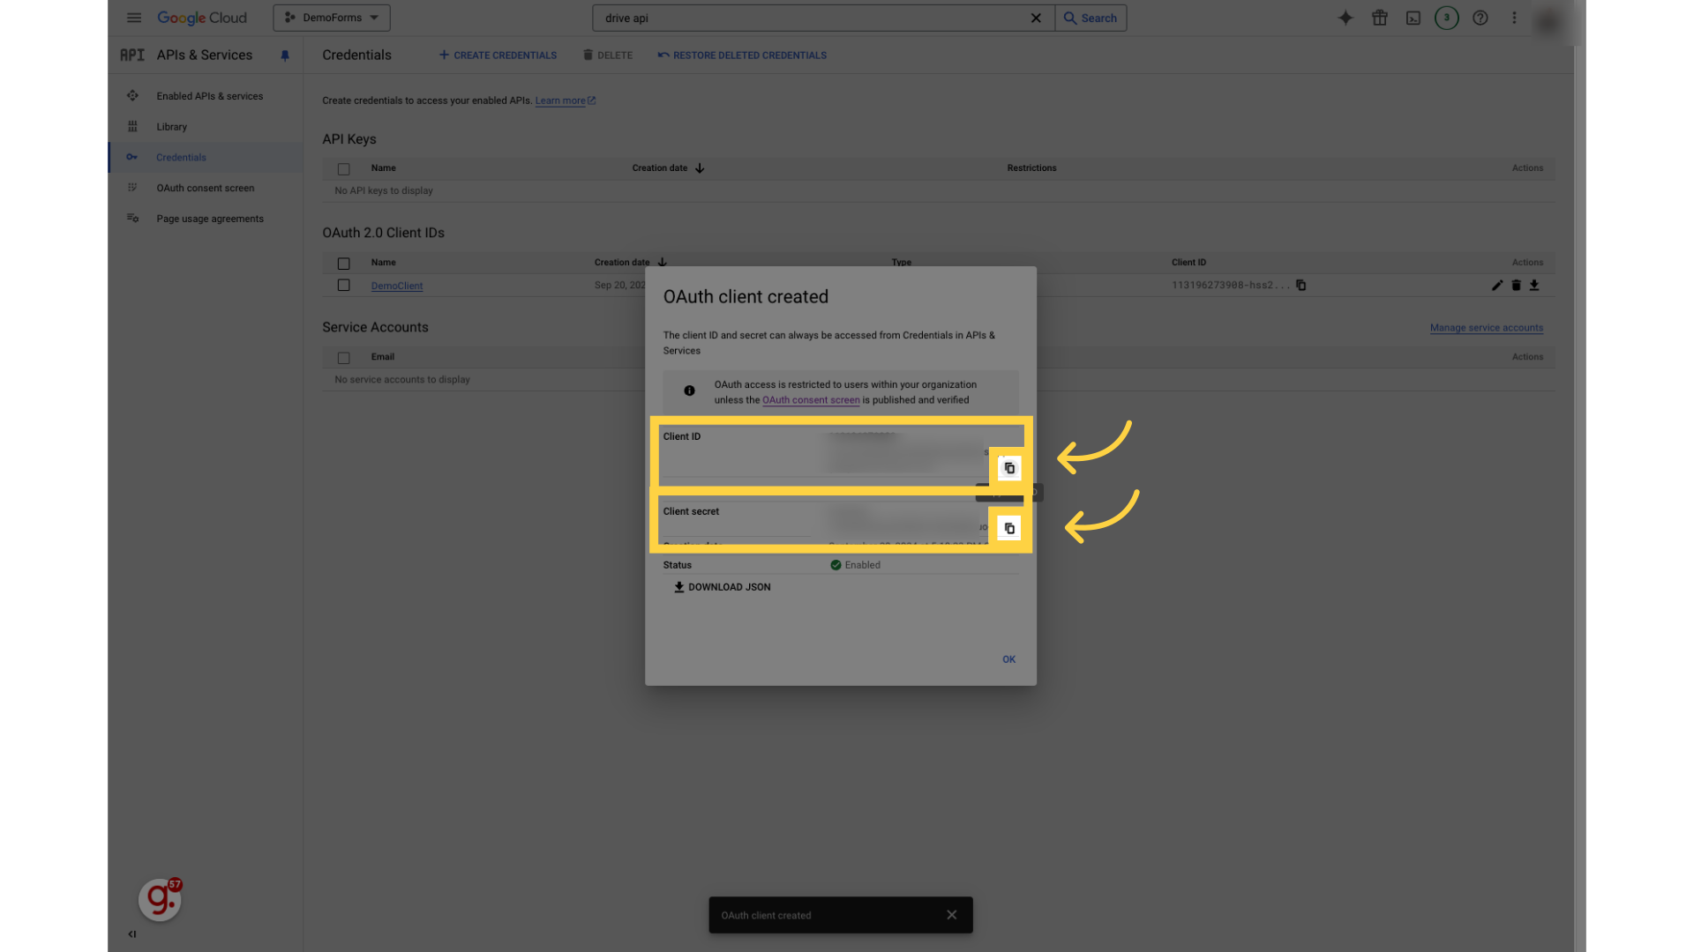
Task: Open the three-dot settings menu
Action: coord(1514,18)
